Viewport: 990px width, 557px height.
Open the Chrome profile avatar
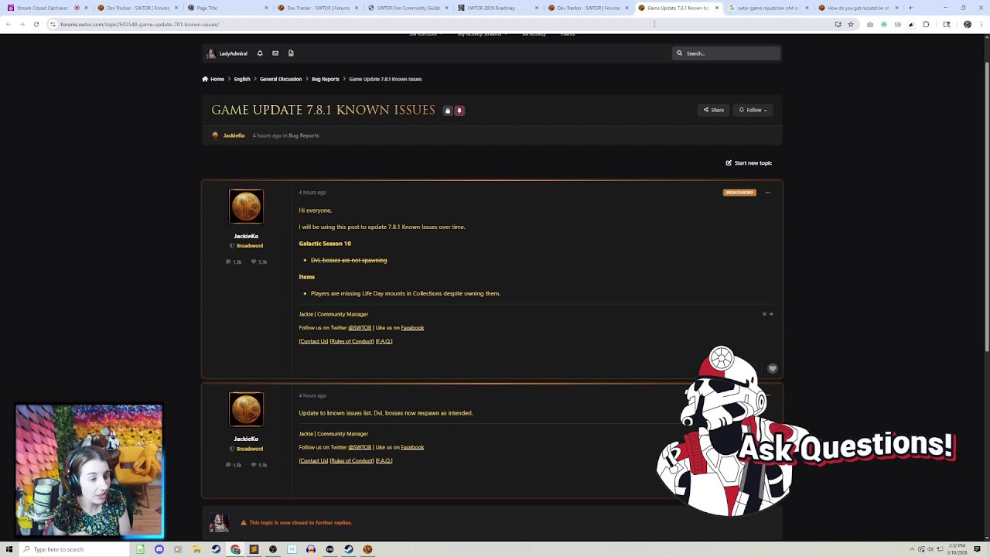[967, 24]
